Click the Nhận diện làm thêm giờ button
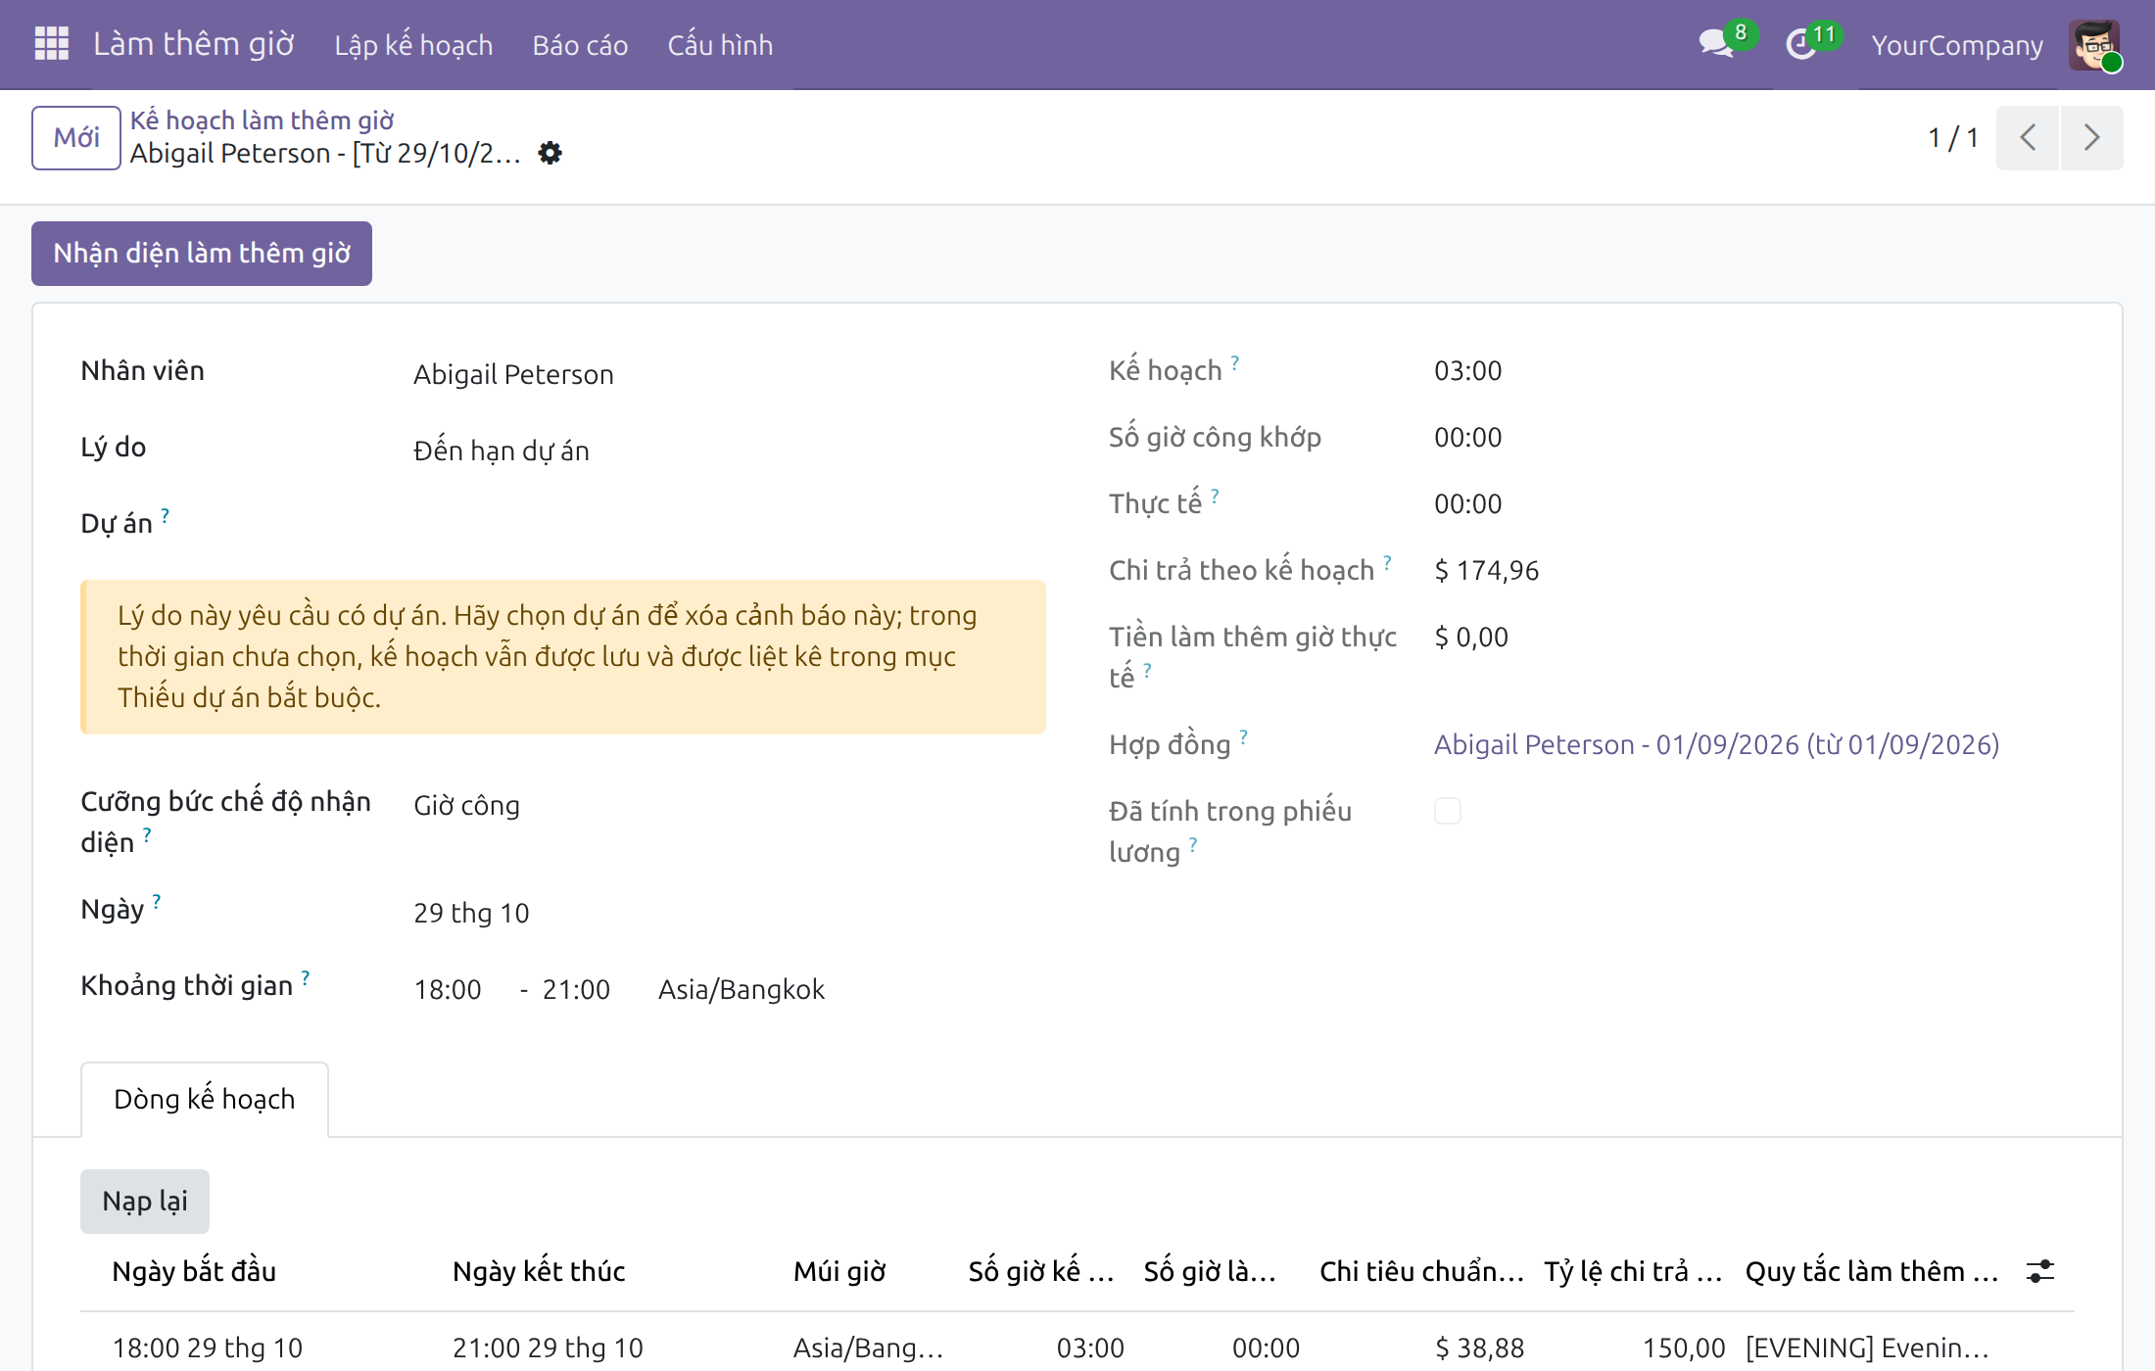Viewport: 2155px width, 1371px height. (202, 254)
